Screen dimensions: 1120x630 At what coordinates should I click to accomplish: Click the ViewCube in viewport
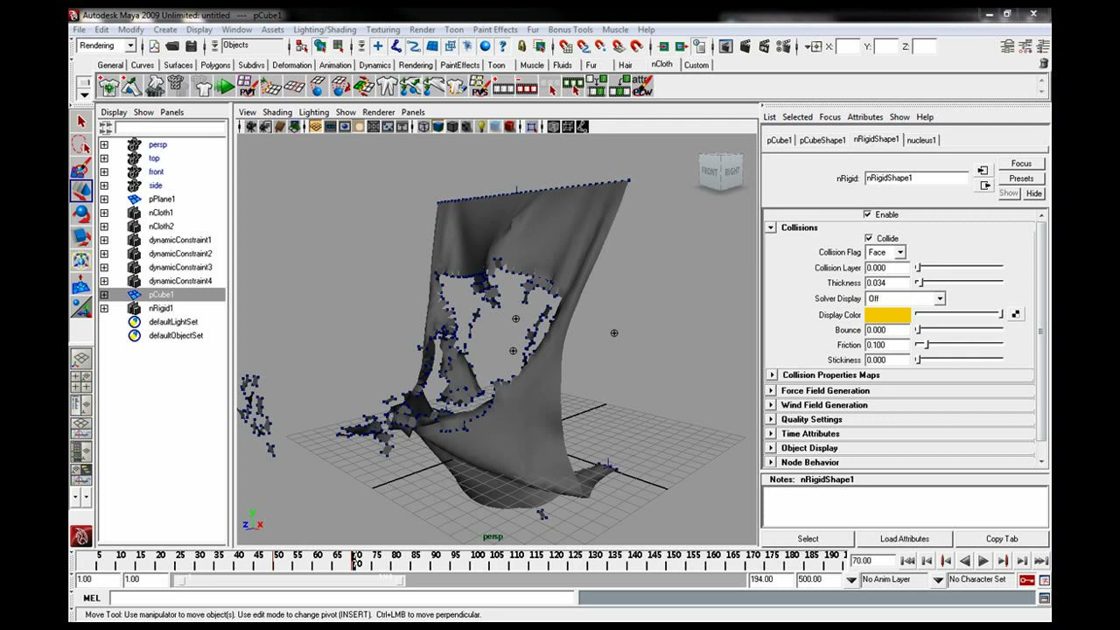pyautogui.click(x=720, y=171)
